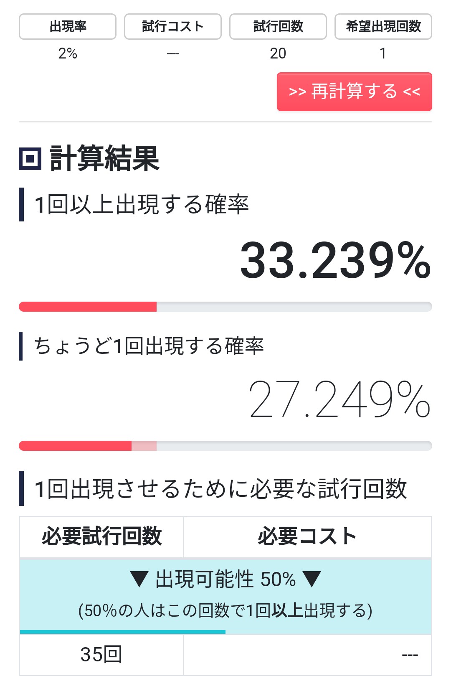The image size is (451, 676).
Task: Select the 希望出現回数 parameter box
Action: tap(383, 26)
